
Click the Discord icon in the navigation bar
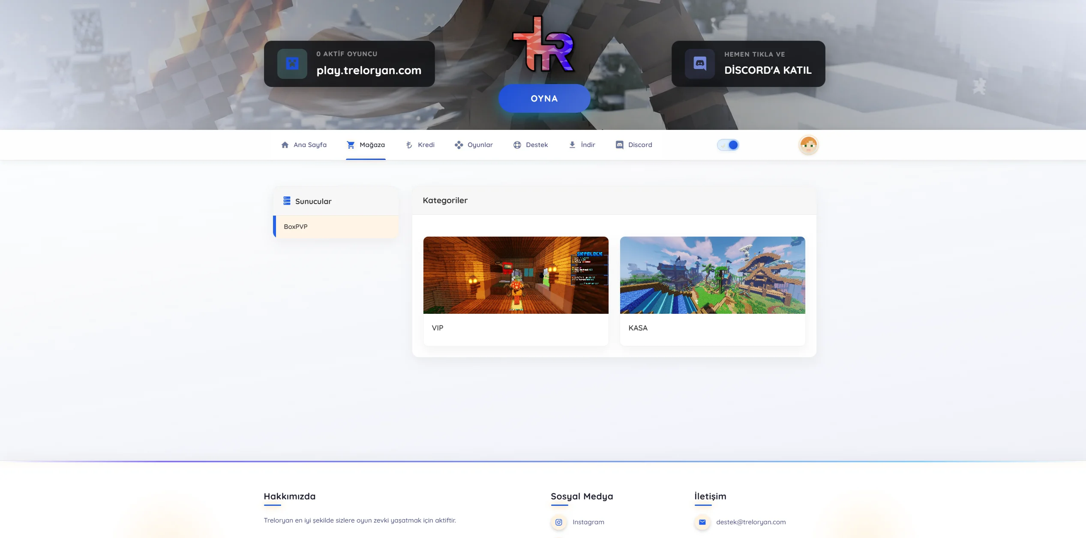[x=620, y=145]
